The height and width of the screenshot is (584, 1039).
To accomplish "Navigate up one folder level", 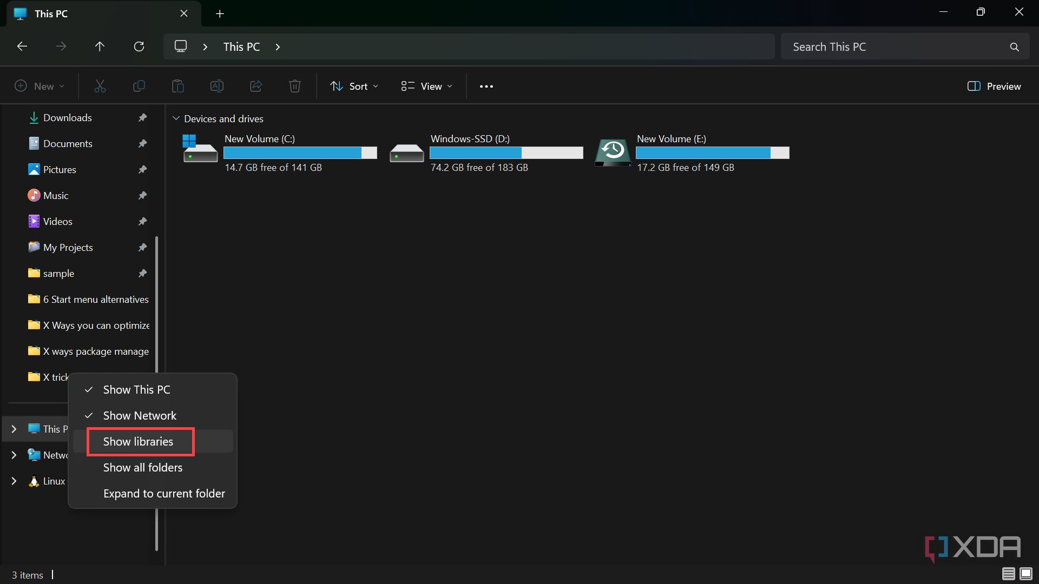I will [x=100, y=47].
